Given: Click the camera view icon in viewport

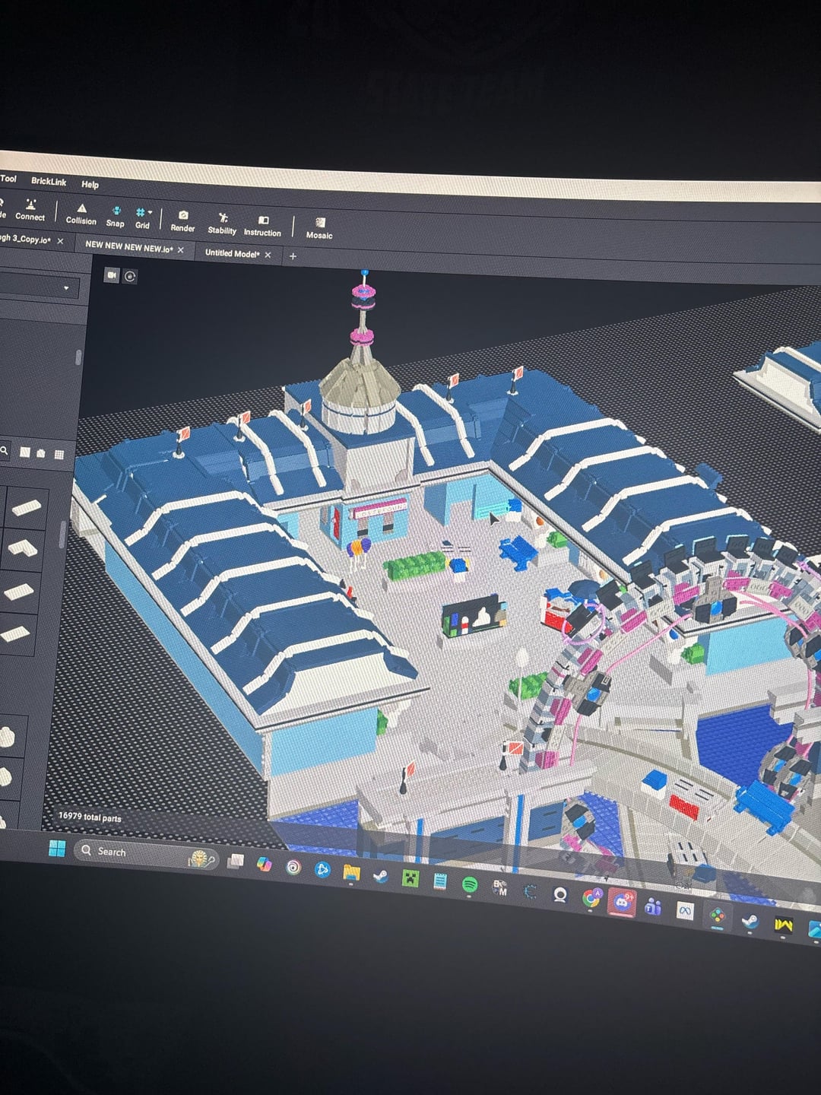Looking at the screenshot, I should [x=112, y=275].
